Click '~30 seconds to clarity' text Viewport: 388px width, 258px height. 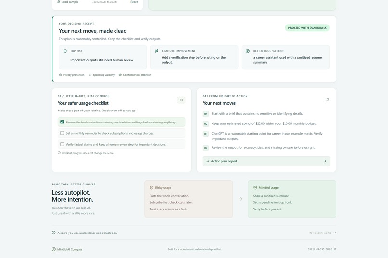pos(104,2)
